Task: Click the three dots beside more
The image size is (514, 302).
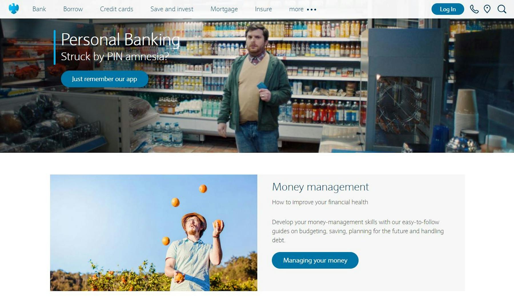Action: [312, 9]
